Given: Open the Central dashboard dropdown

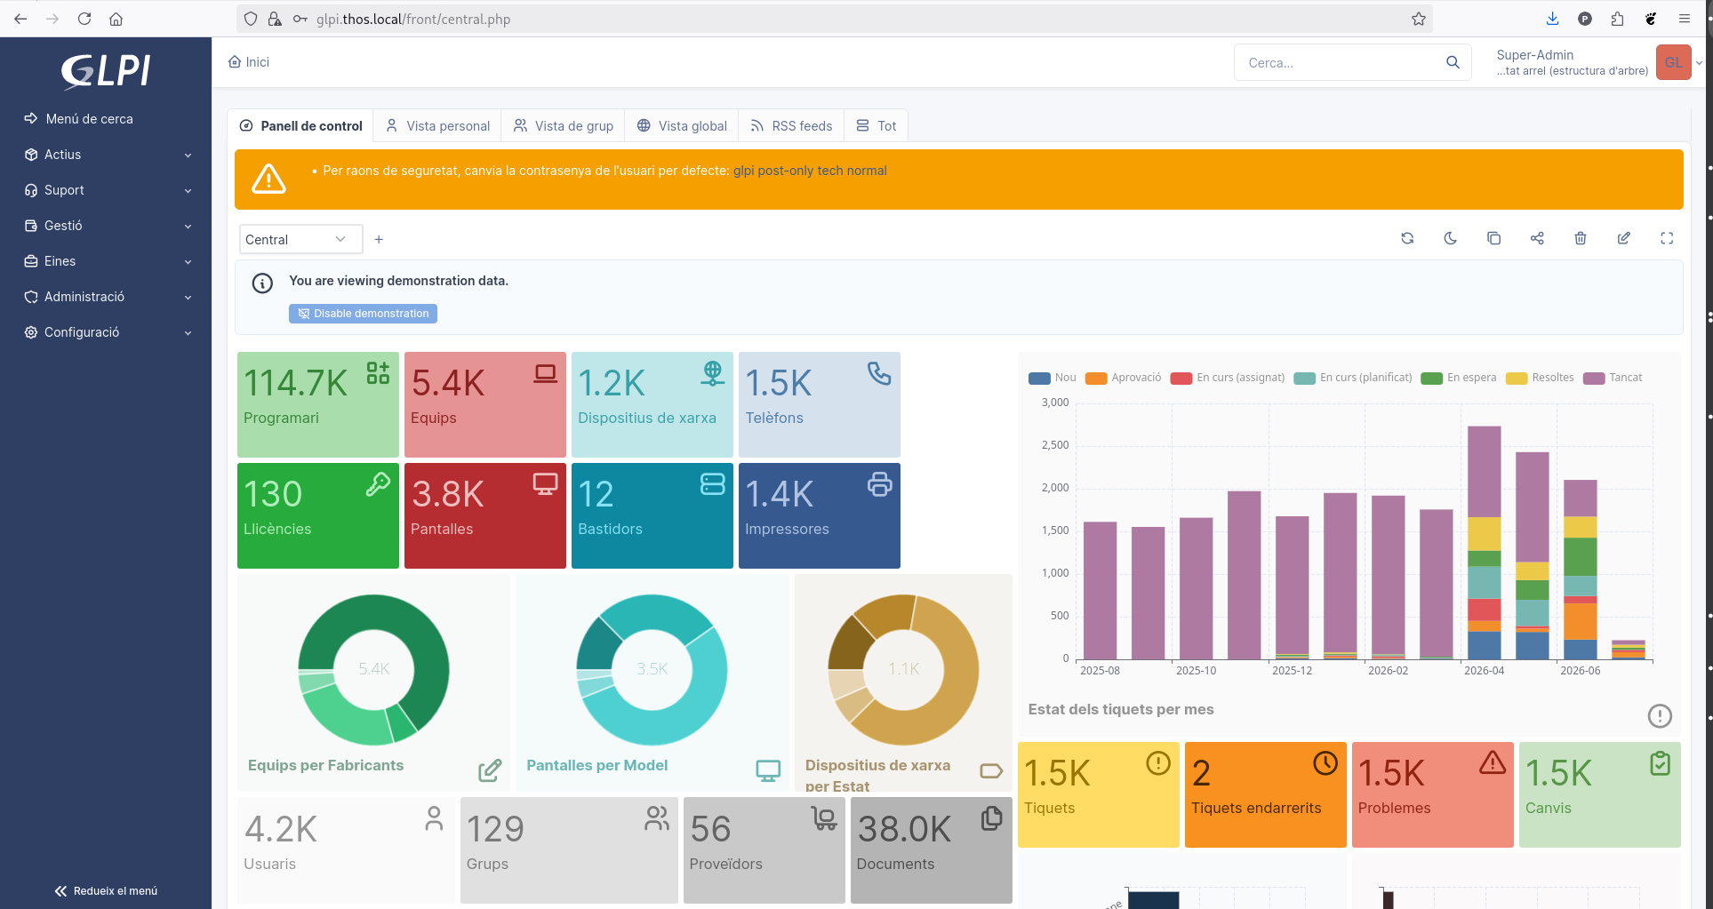Looking at the screenshot, I should [x=300, y=239].
